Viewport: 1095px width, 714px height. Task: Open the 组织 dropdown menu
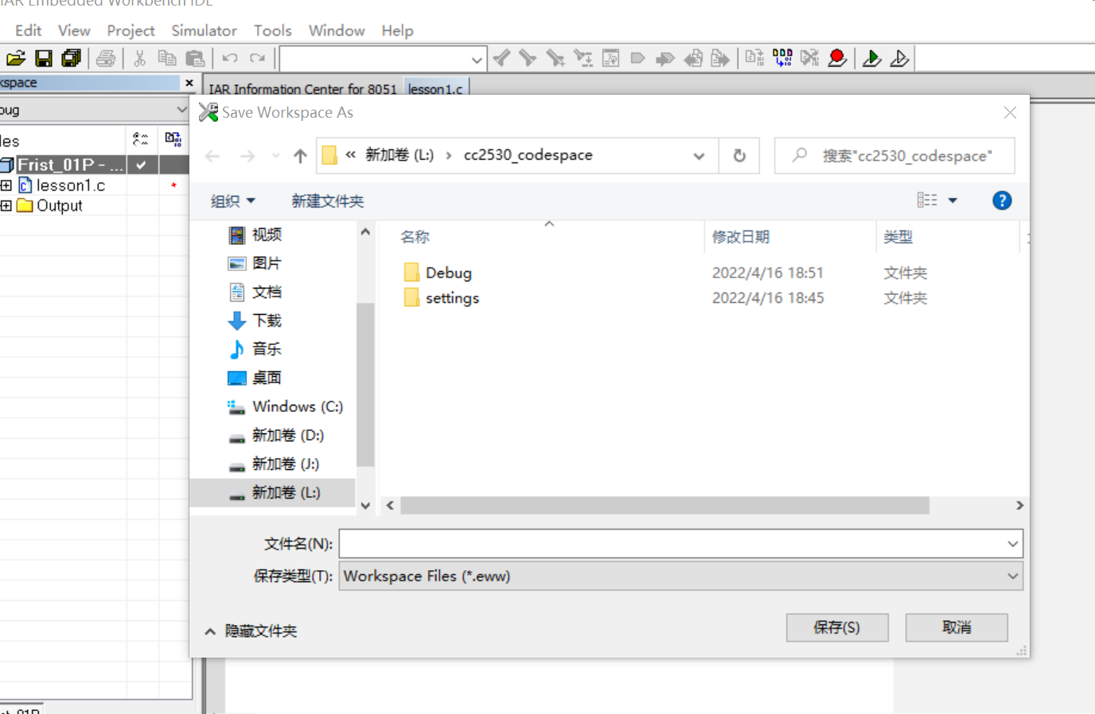[x=232, y=201]
